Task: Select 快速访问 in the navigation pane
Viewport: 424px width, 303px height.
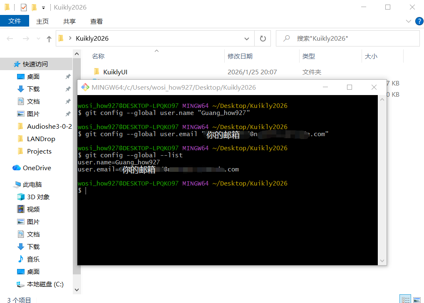Action: (x=35, y=64)
